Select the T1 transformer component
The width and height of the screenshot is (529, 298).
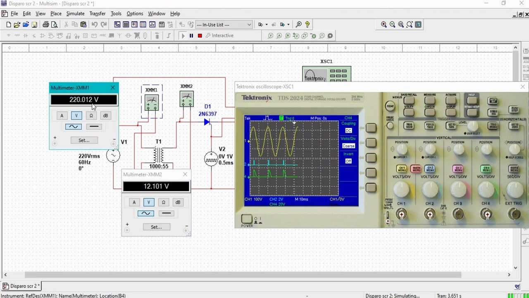pos(159,155)
